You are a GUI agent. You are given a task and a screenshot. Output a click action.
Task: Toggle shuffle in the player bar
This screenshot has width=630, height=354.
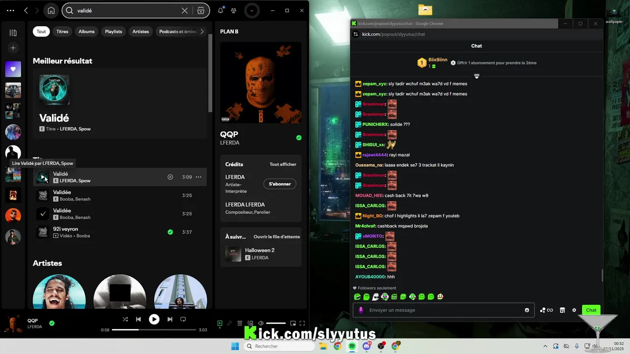pyautogui.click(x=125, y=319)
